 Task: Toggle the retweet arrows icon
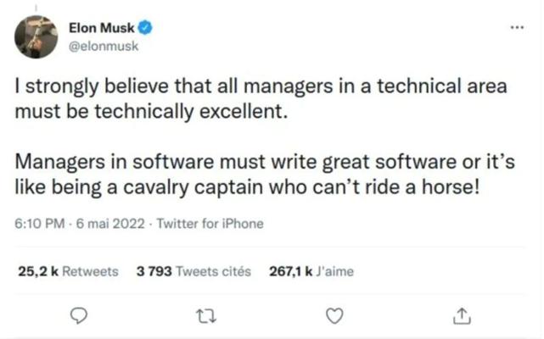tap(206, 315)
